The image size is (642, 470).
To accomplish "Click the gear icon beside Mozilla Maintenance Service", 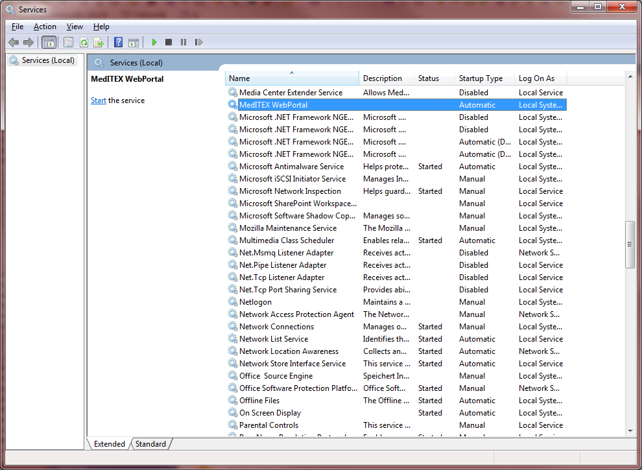I will (x=233, y=228).
